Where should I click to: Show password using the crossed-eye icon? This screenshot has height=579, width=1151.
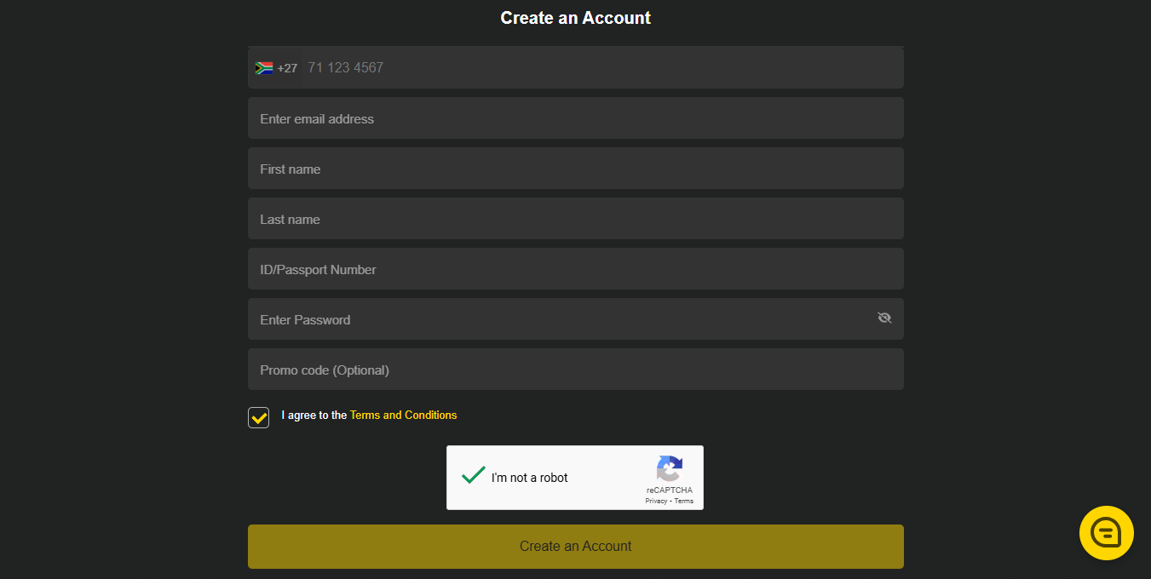point(884,318)
